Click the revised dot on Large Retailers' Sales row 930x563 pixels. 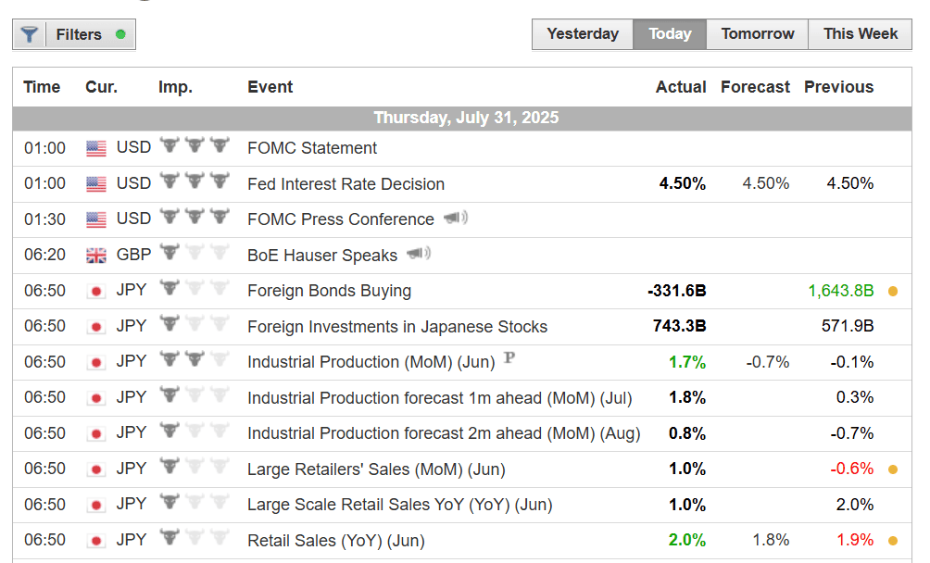point(893,469)
